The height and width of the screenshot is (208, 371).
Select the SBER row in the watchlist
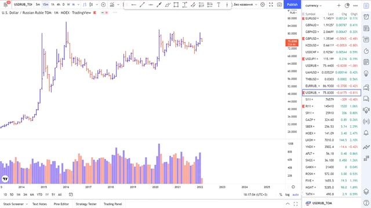tap(331, 127)
